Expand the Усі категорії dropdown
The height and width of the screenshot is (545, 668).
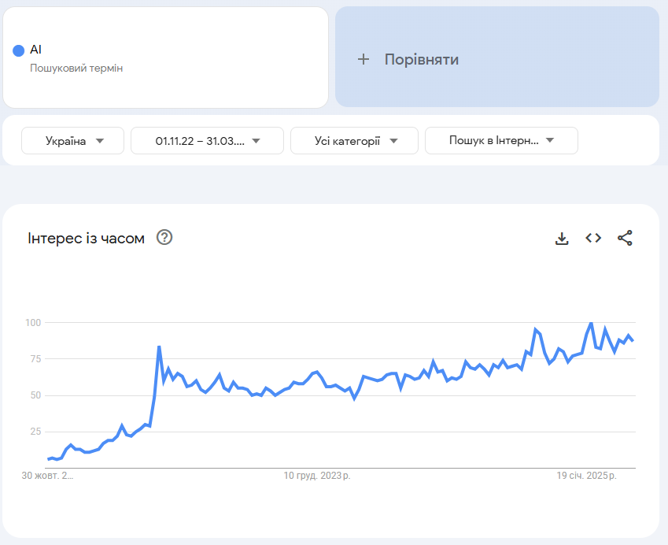click(354, 141)
